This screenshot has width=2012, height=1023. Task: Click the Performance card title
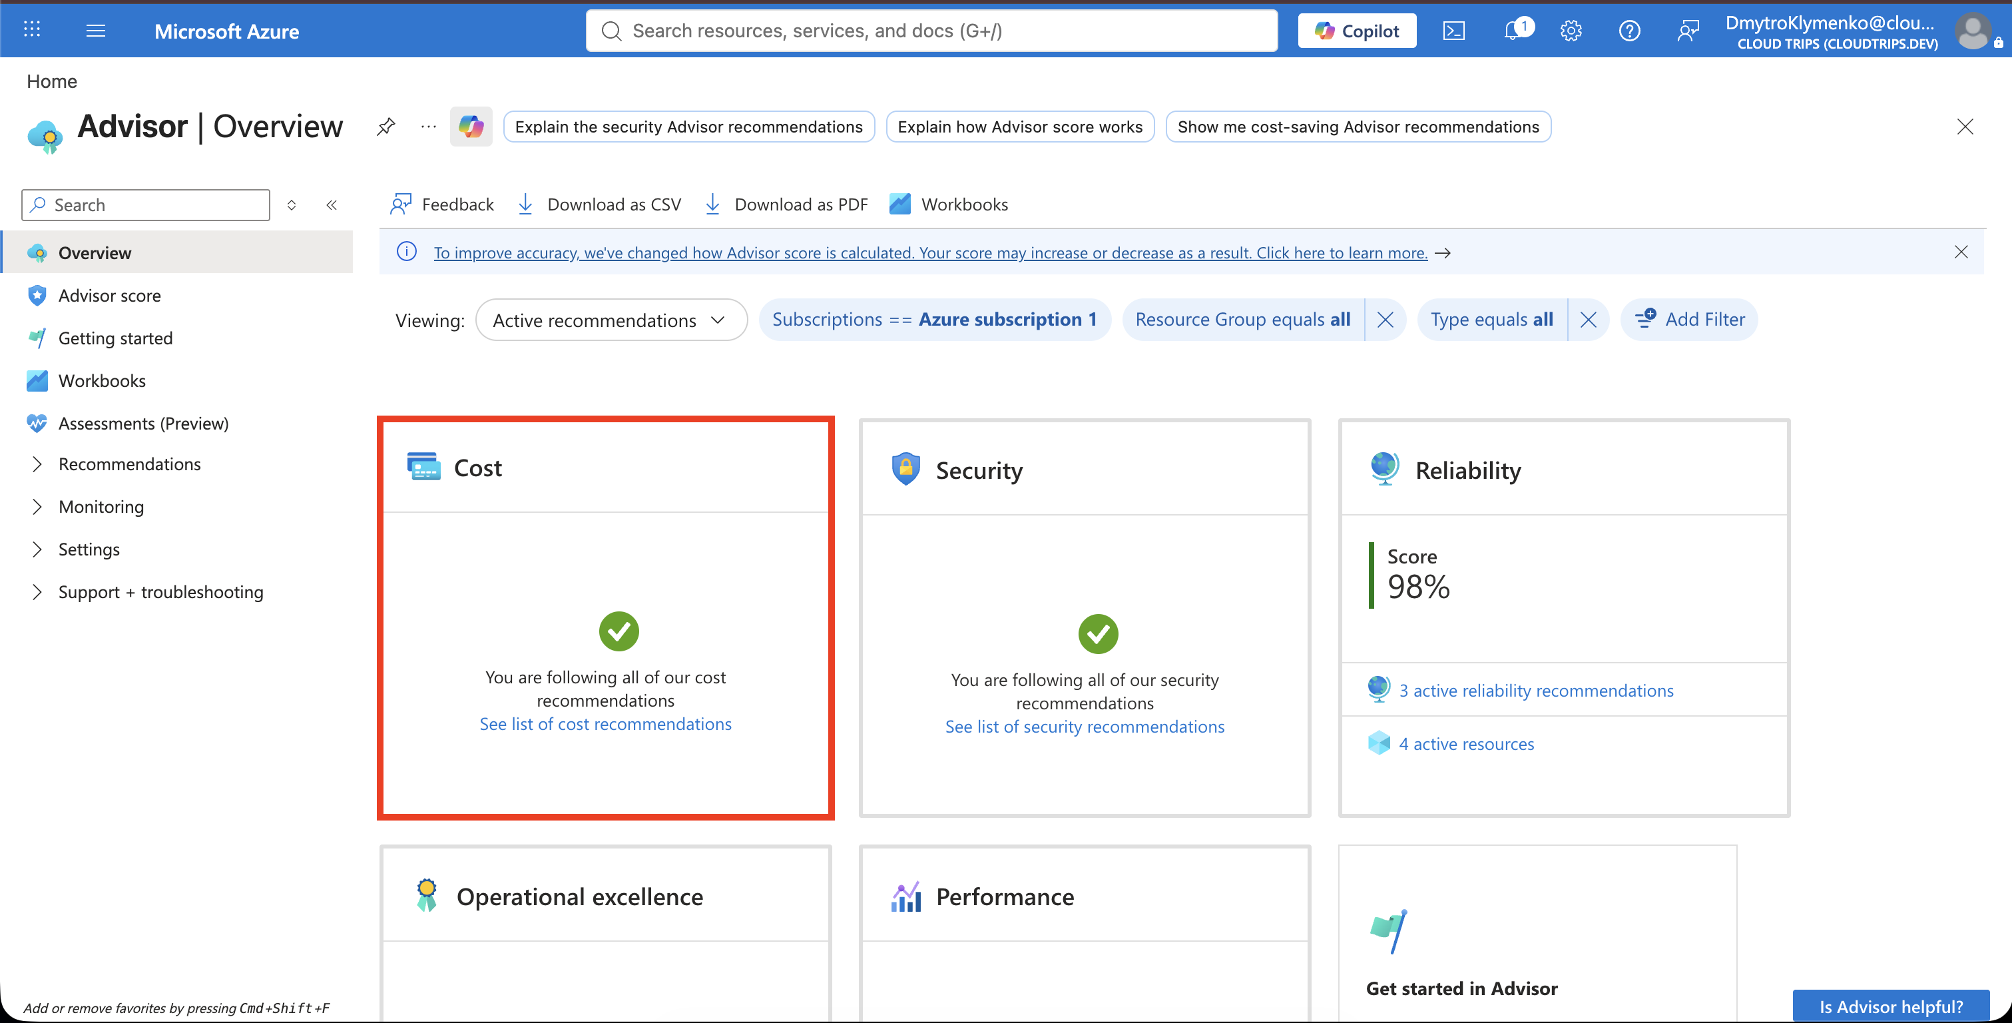[x=1005, y=896]
